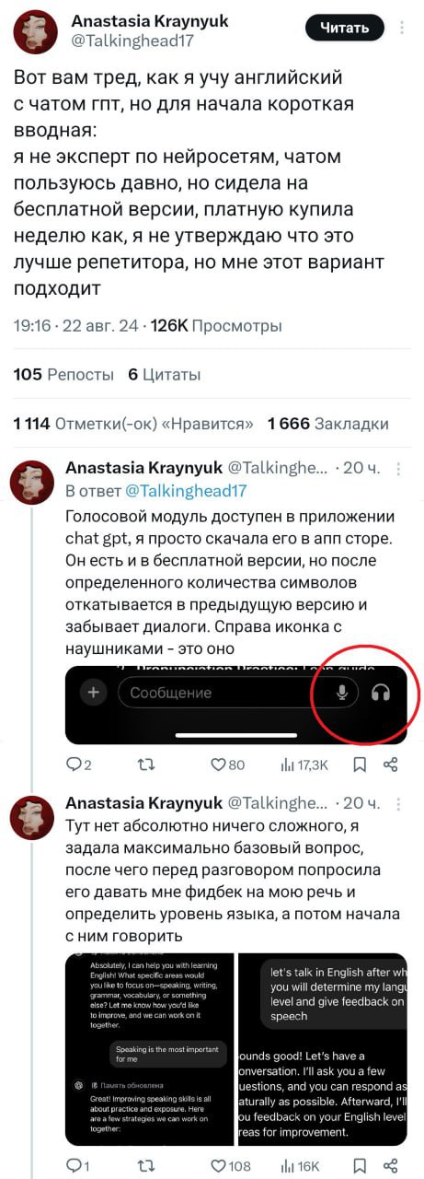Image resolution: width=424 pixels, height=1179 pixels.
Task: Open the 6 Цитаты list
Action: tap(162, 374)
